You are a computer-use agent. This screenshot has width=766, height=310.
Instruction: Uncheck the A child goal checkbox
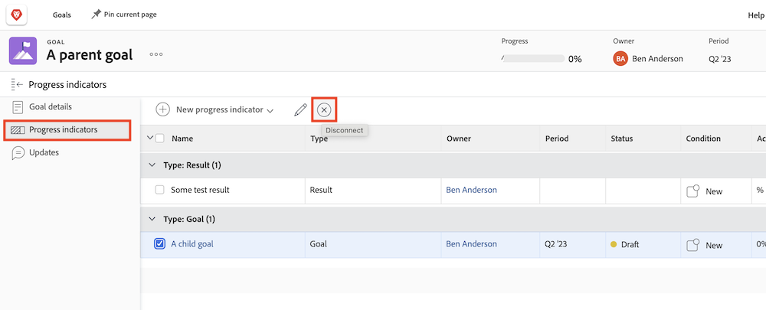tap(160, 244)
